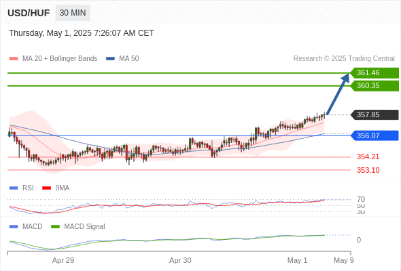Select the 360.35 resistance price tag
The image size is (401, 271).
click(x=374, y=85)
